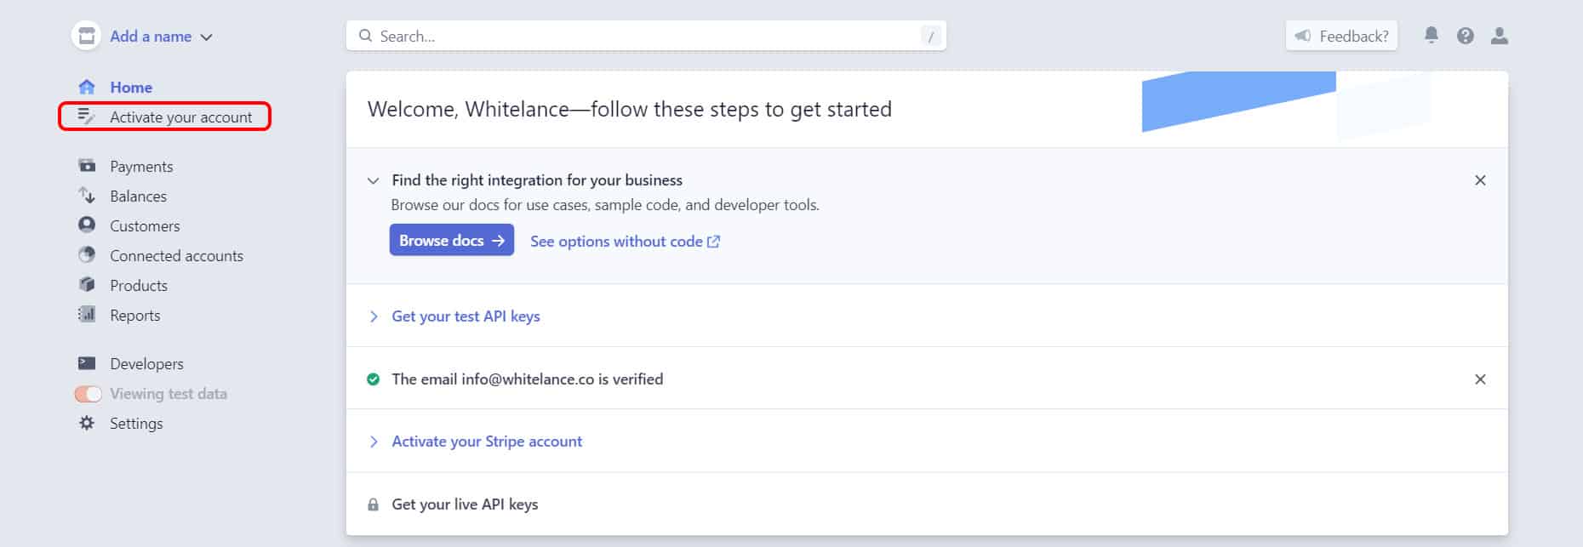
Task: Open the Connected accounts section
Action: [176, 256]
